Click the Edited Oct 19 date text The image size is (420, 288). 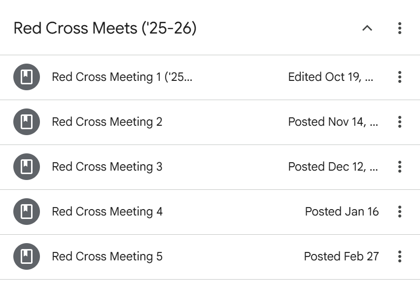331,77
